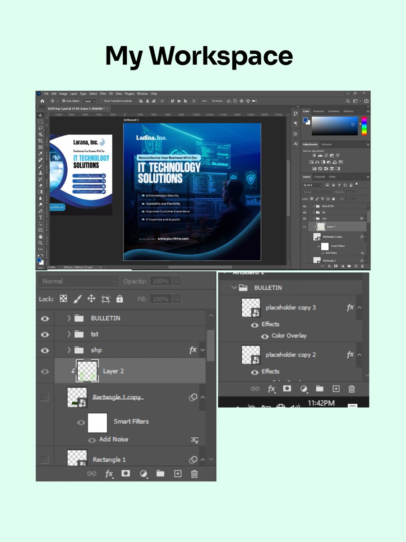The height and width of the screenshot is (542, 406).
Task: Click the fx button in the placeholder layers crop
Action: pyautogui.click(x=272, y=389)
